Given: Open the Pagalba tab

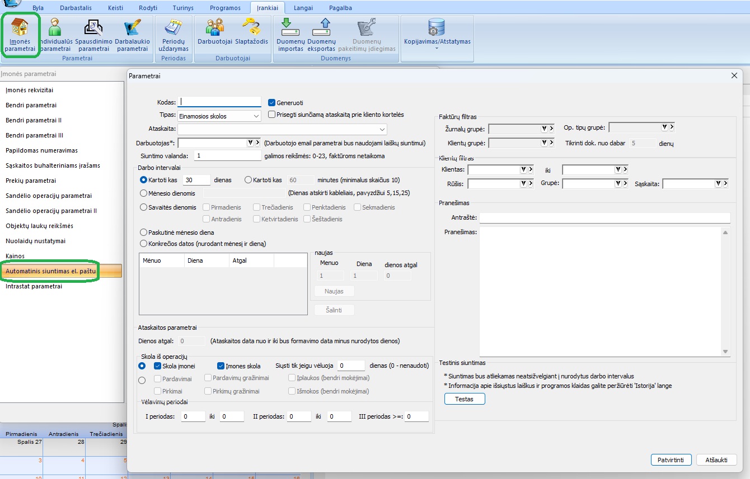Looking at the screenshot, I should pos(340,8).
